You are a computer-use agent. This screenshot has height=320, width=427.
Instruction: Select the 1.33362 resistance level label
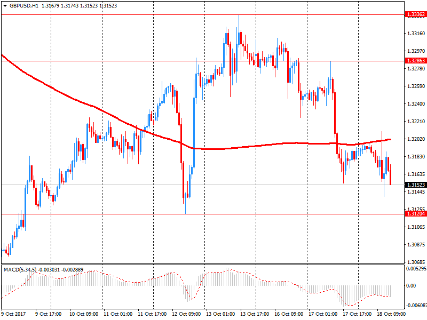click(416, 14)
